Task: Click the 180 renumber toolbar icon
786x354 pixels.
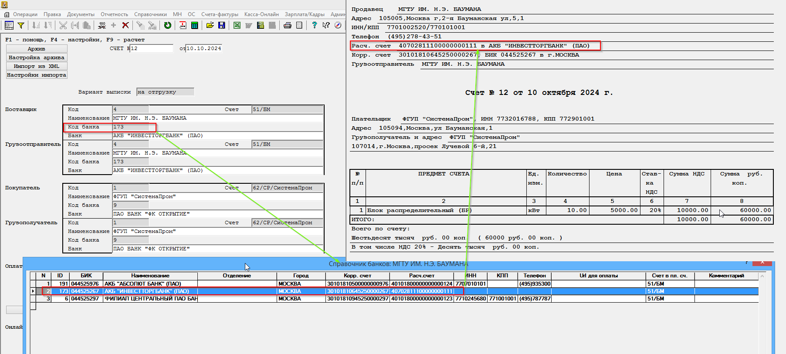Action: click(102, 25)
